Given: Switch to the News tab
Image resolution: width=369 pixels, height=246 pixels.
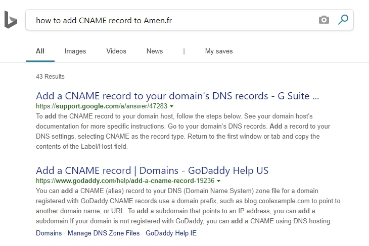Looking at the screenshot, I should [x=155, y=51].
